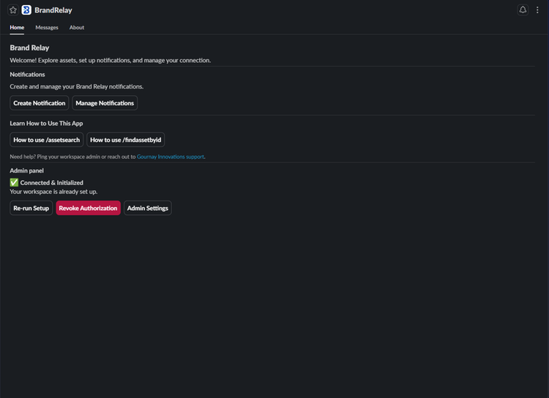Image resolution: width=549 pixels, height=398 pixels.
Task: Click Learn How to Use This App heading
Action: coord(46,123)
